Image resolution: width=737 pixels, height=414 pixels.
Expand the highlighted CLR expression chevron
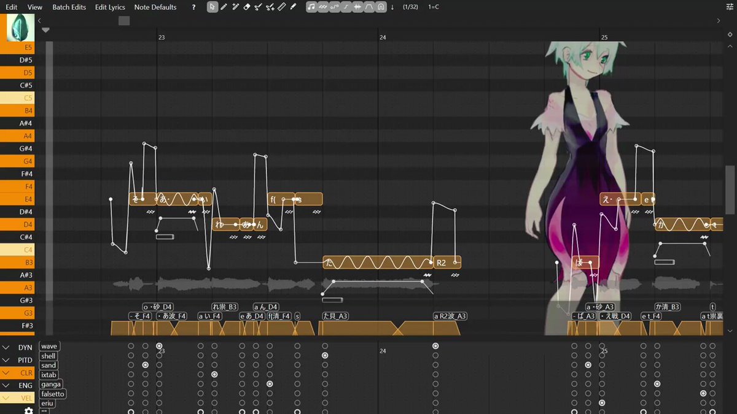click(x=6, y=372)
